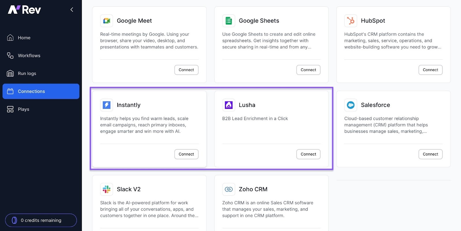The image size is (461, 231).
Task: Click the Instantly description about warm leads
Action: (144, 125)
